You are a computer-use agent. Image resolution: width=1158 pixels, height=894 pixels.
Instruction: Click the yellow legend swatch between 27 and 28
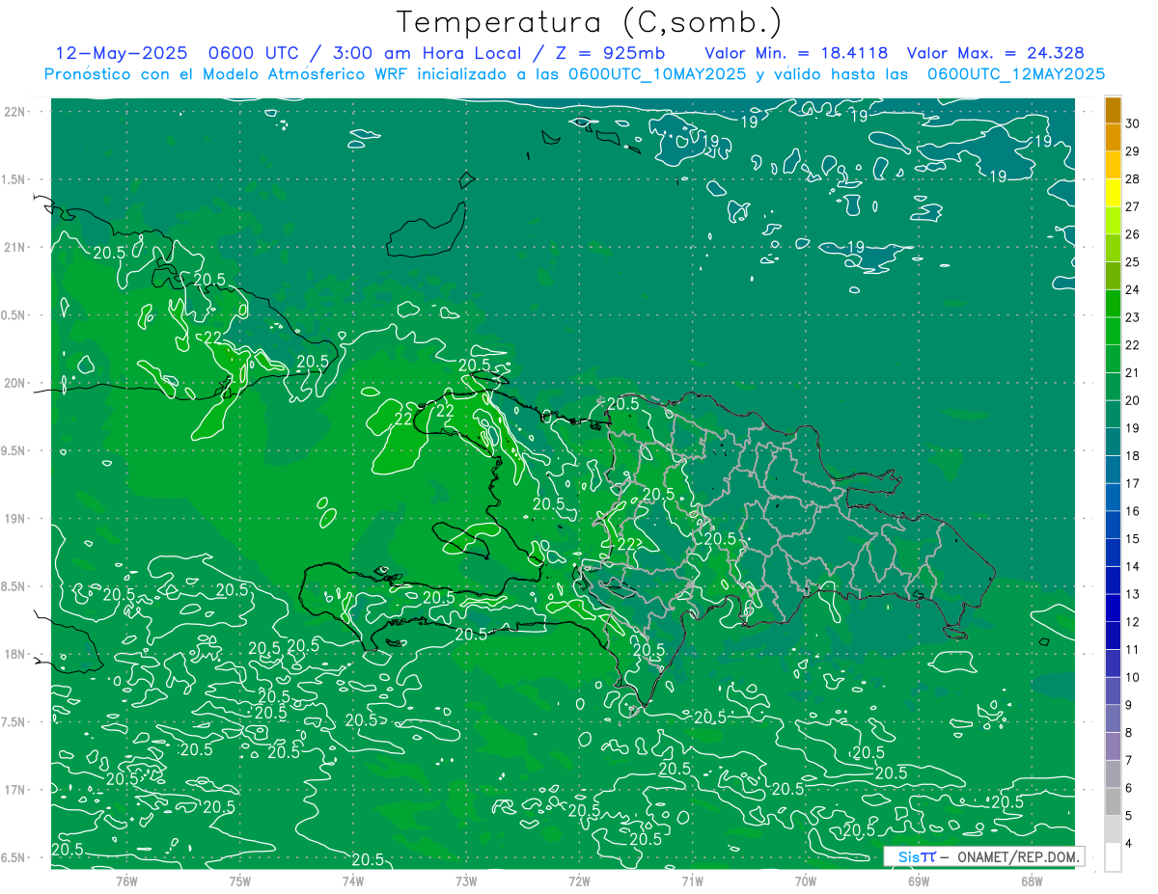(x=1113, y=193)
